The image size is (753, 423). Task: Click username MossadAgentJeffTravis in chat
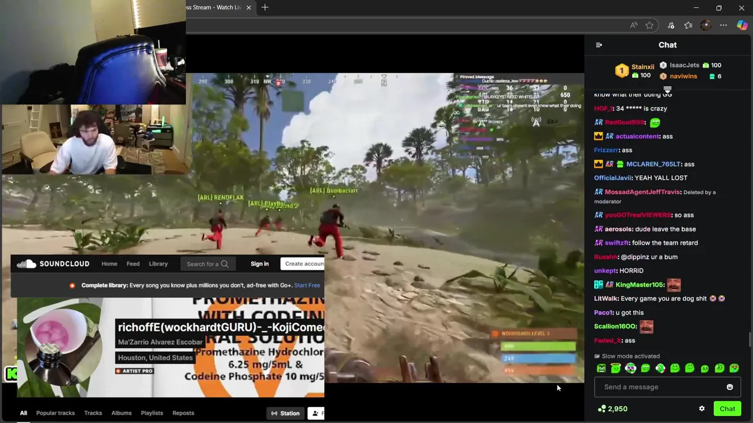(x=643, y=192)
